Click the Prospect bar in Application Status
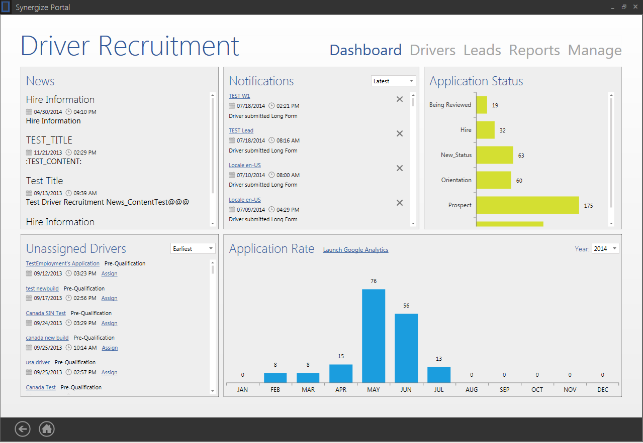The image size is (643, 443). pyautogui.click(x=527, y=205)
